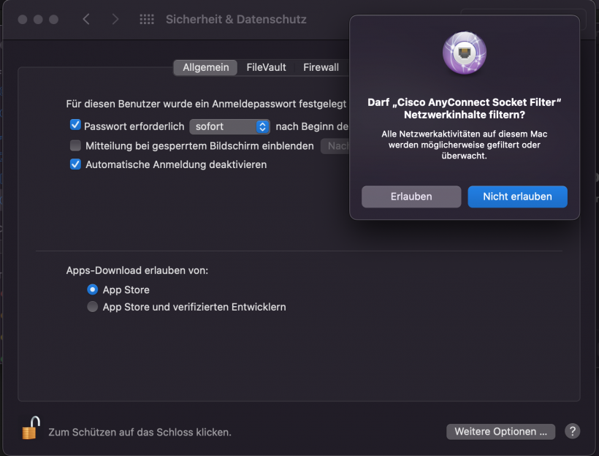The height and width of the screenshot is (456, 599).
Task: Click the Cisco AnyConnect socket filter icon
Action: tap(463, 53)
